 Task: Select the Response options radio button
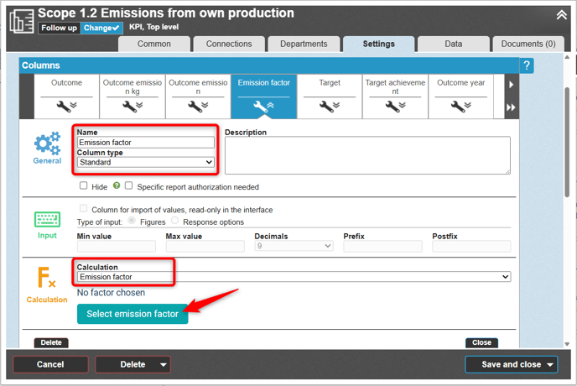coord(175,222)
